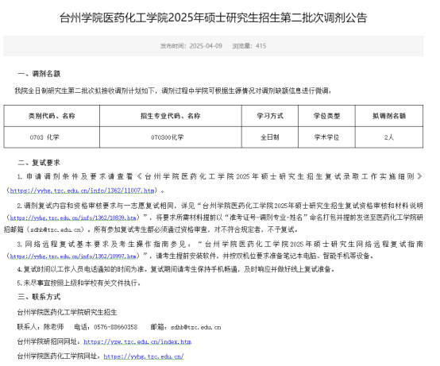
Task: Open the 11007.htm implementation rules link
Action: (x=83, y=191)
